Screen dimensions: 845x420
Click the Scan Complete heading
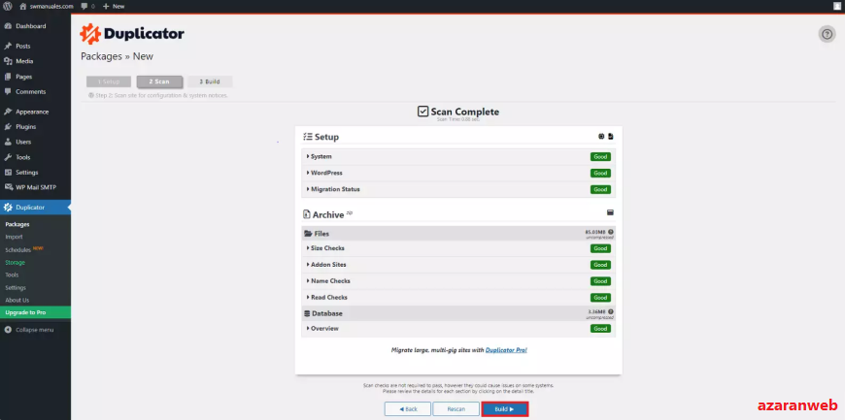coord(458,112)
